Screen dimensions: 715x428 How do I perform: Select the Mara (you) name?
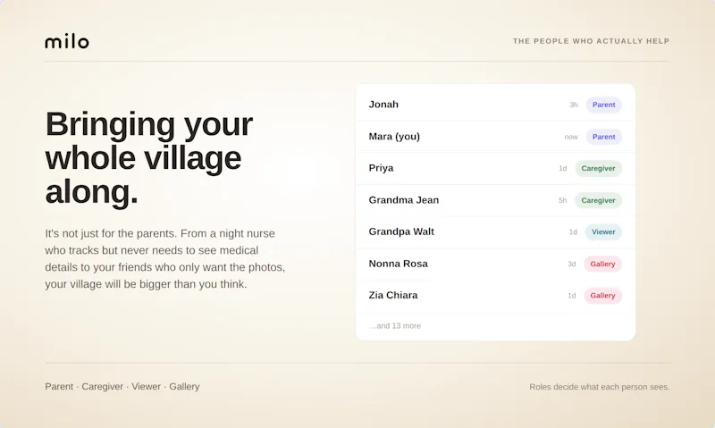[x=394, y=137]
